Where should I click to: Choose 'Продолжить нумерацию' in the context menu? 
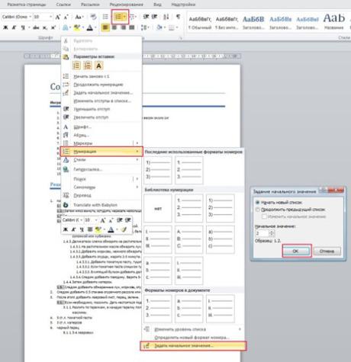tap(101, 85)
